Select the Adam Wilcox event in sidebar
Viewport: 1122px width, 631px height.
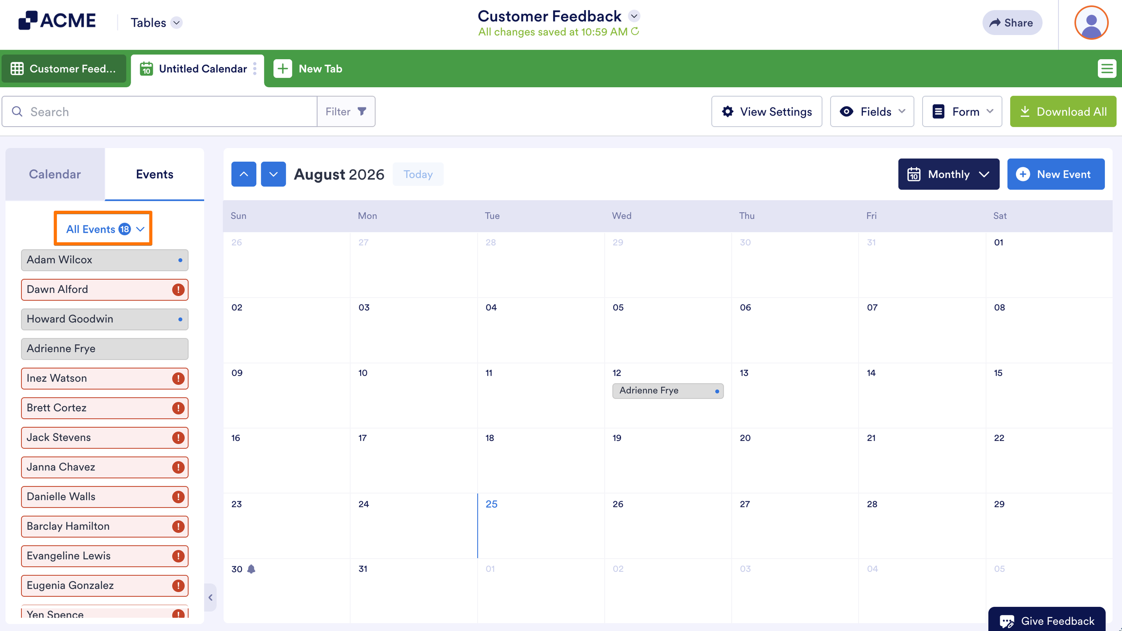[105, 260]
